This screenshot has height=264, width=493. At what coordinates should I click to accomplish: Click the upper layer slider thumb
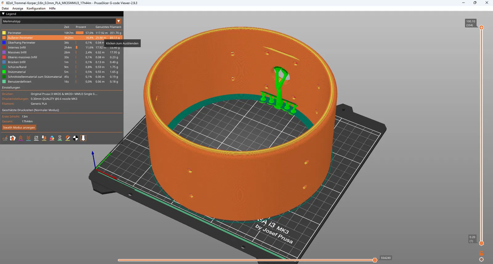click(481, 27)
